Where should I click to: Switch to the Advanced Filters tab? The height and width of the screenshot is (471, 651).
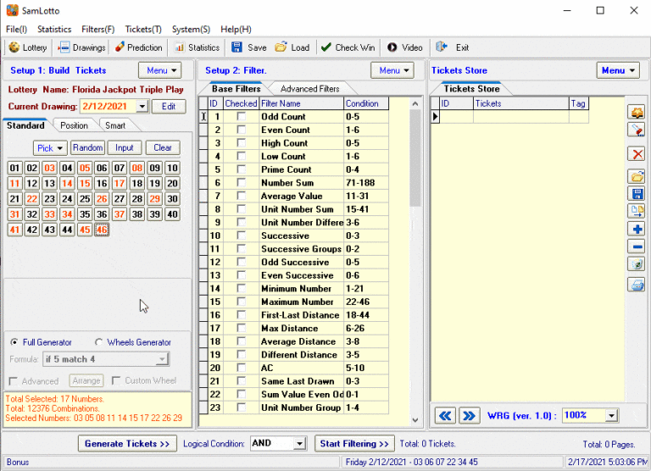click(x=310, y=89)
